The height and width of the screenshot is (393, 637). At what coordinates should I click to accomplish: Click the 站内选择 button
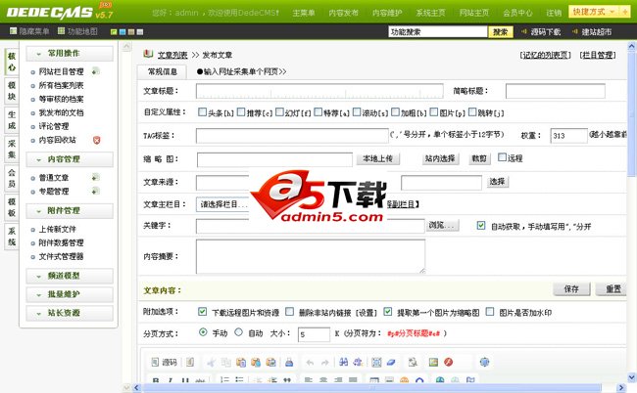click(440, 158)
